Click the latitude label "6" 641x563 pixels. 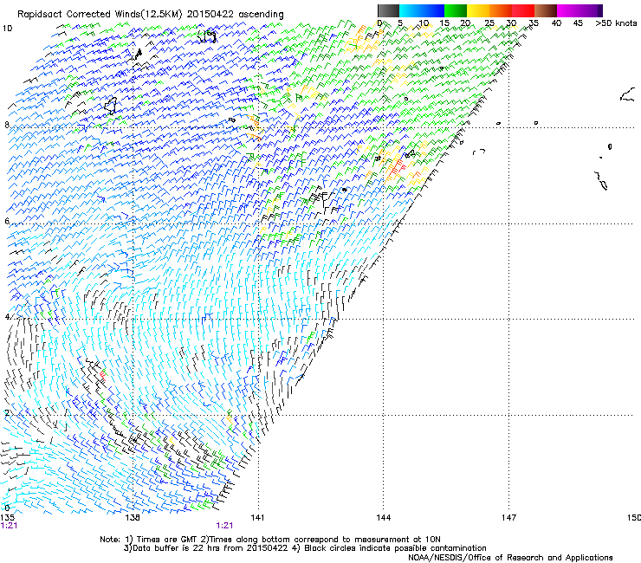7,221
